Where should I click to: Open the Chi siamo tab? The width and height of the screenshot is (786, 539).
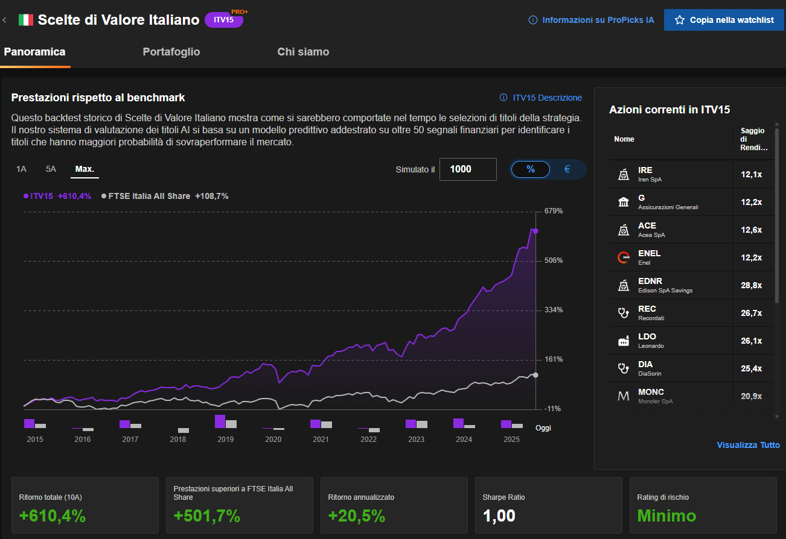tap(303, 52)
